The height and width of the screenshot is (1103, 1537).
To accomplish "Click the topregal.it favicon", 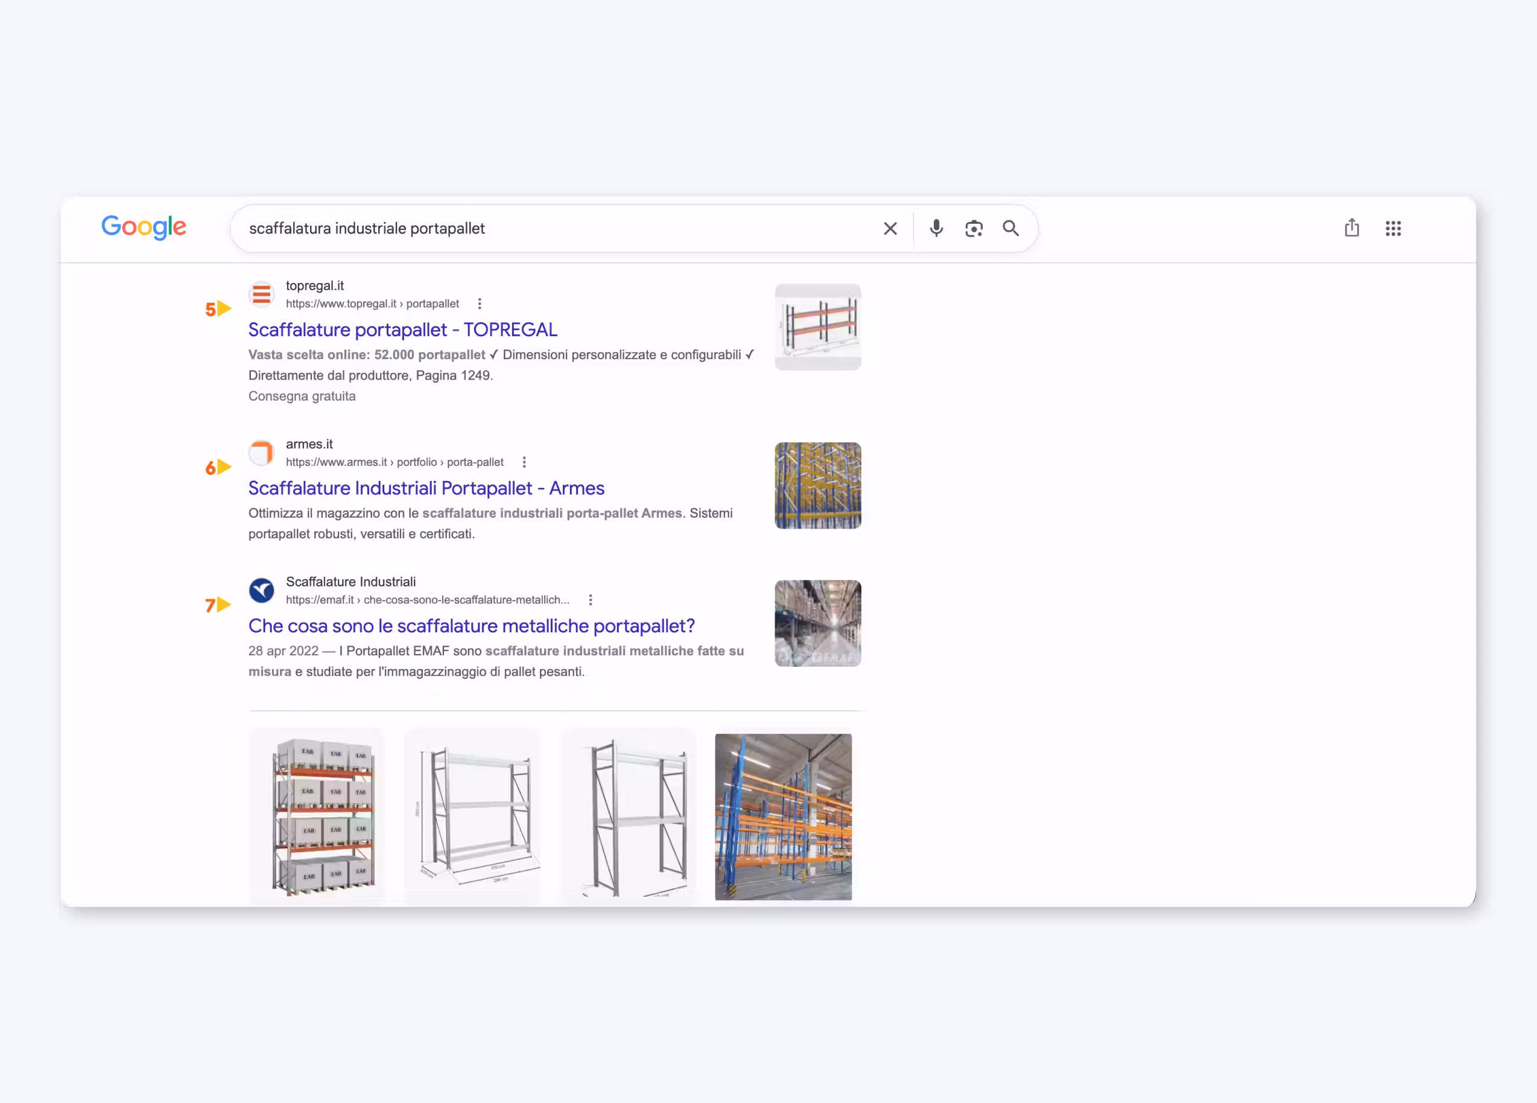I will 262,294.
